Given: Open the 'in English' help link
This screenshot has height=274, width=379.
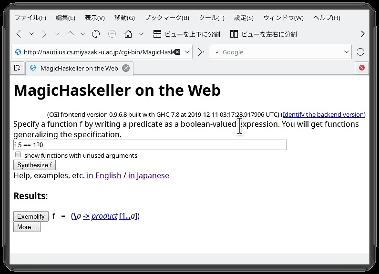Looking at the screenshot, I should [104, 175].
